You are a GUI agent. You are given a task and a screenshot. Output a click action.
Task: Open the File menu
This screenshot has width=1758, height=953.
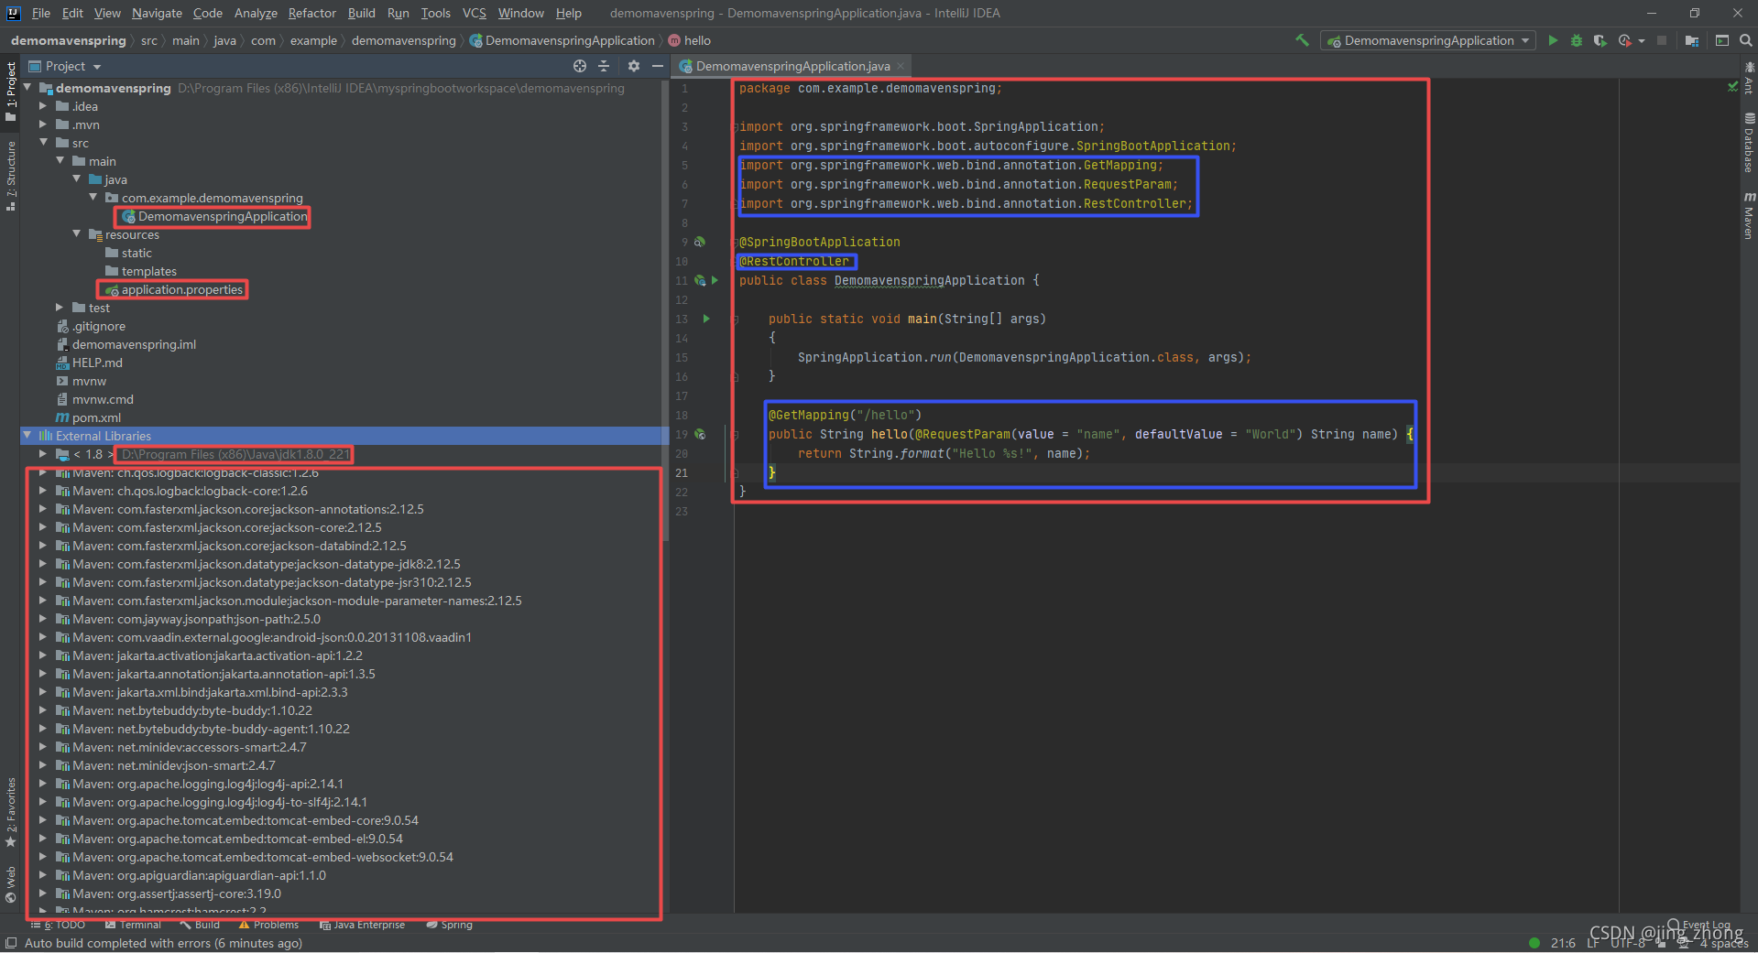(41, 13)
